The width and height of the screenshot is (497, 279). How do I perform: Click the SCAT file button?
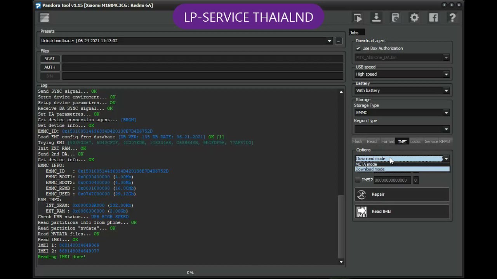[x=50, y=59]
